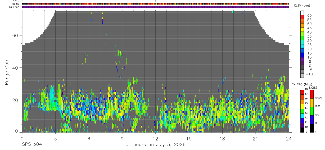Click the light gray -10 elevation swatch

[302, 75]
